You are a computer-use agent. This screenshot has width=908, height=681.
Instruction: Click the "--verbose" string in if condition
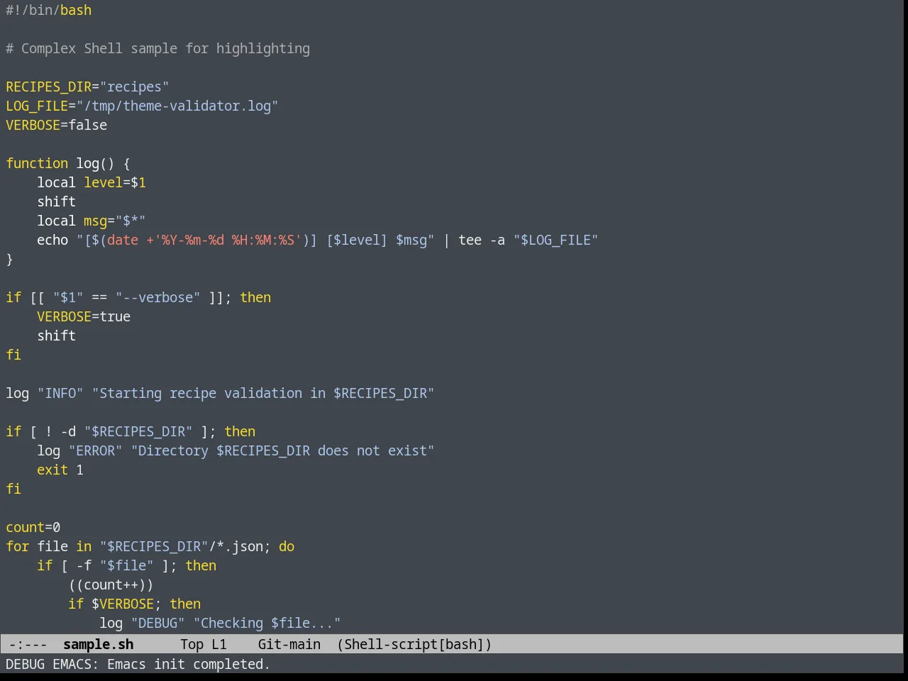point(157,297)
